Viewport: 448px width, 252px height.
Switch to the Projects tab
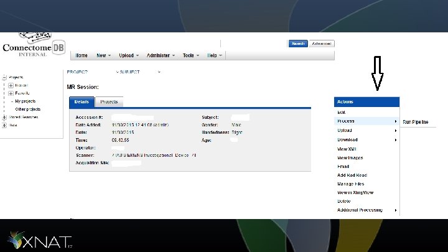pyautogui.click(x=109, y=102)
